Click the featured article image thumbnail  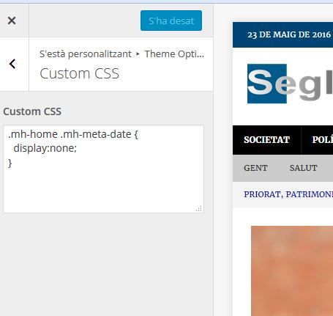(292, 271)
